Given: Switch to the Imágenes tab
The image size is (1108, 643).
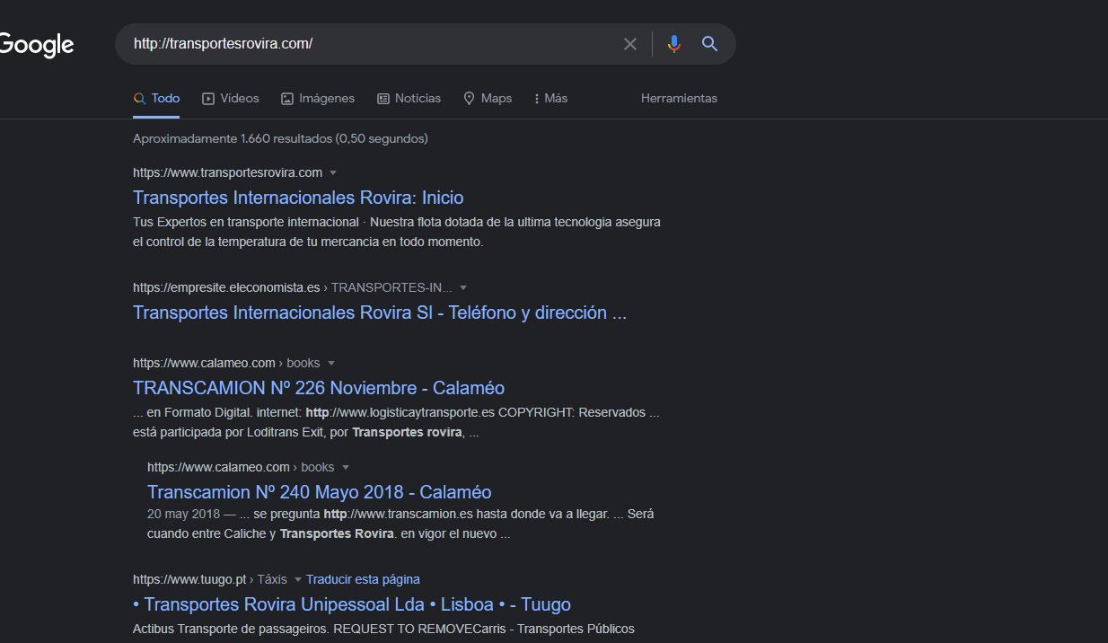Looking at the screenshot, I should (x=318, y=99).
